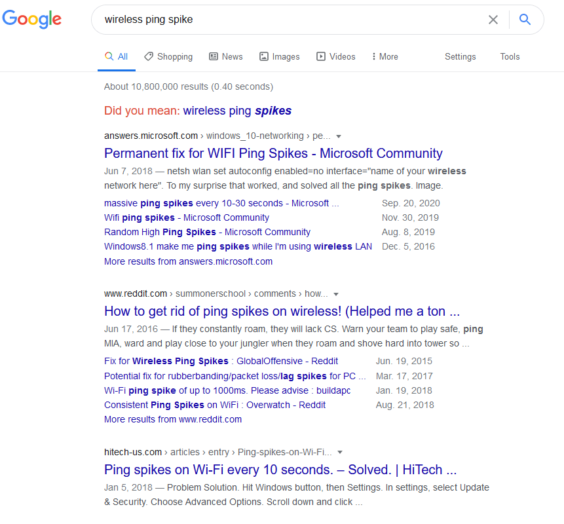564x524 pixels.
Task: Click the Google logo
Action: coord(31,19)
